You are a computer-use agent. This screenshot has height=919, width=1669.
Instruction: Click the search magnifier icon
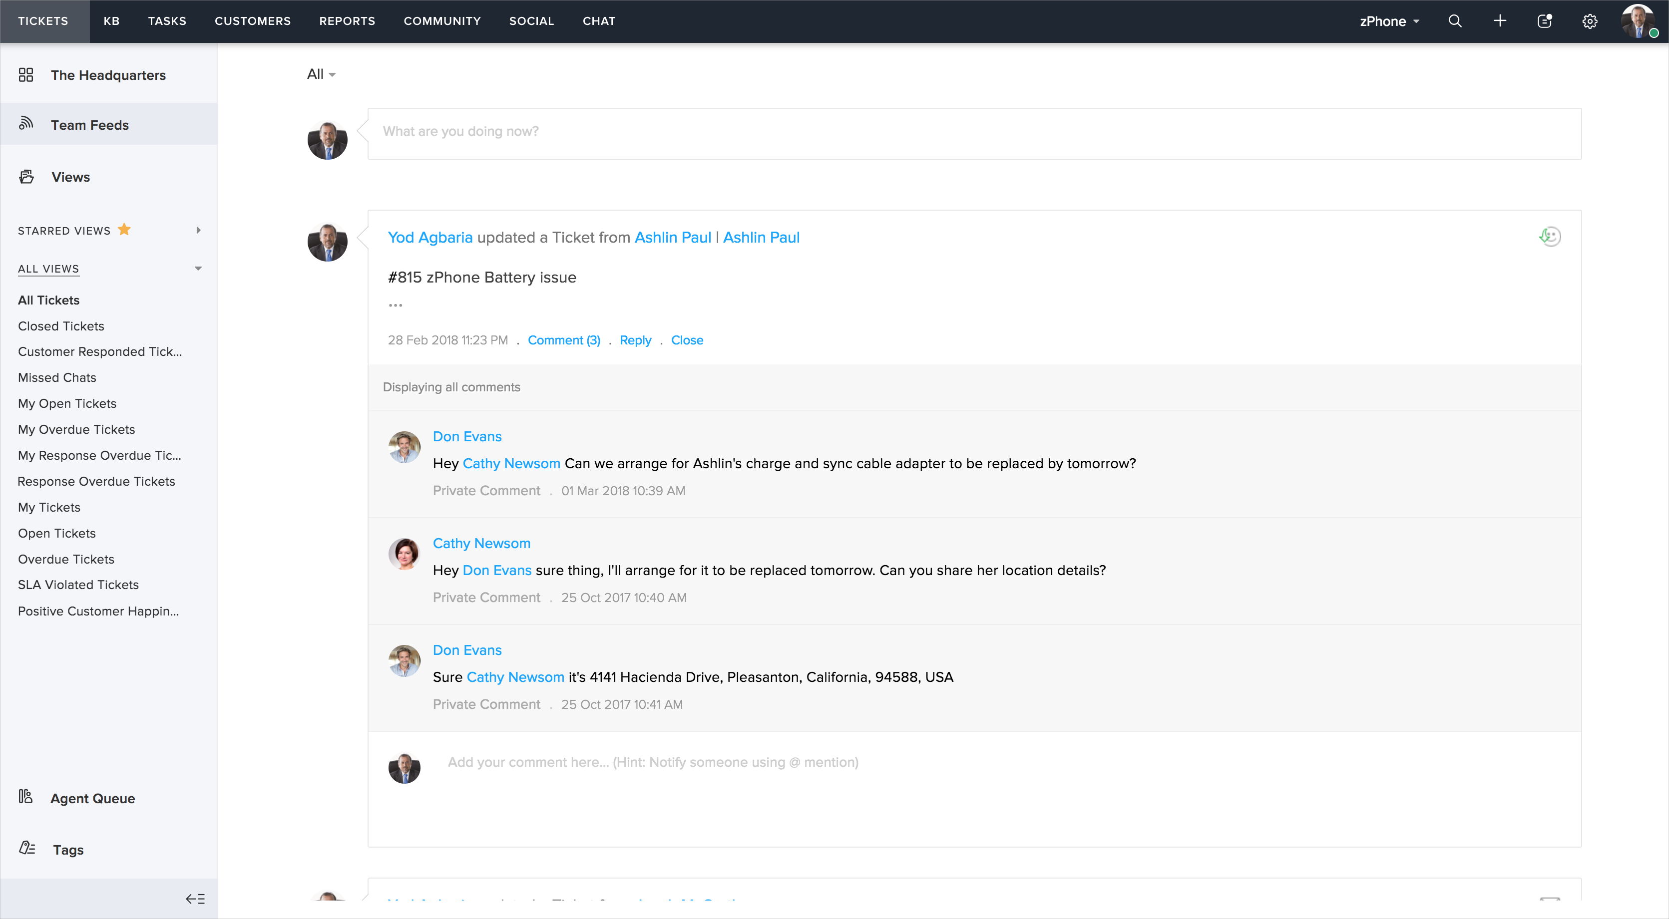click(x=1455, y=21)
